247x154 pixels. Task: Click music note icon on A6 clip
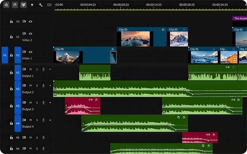(x=203, y=146)
